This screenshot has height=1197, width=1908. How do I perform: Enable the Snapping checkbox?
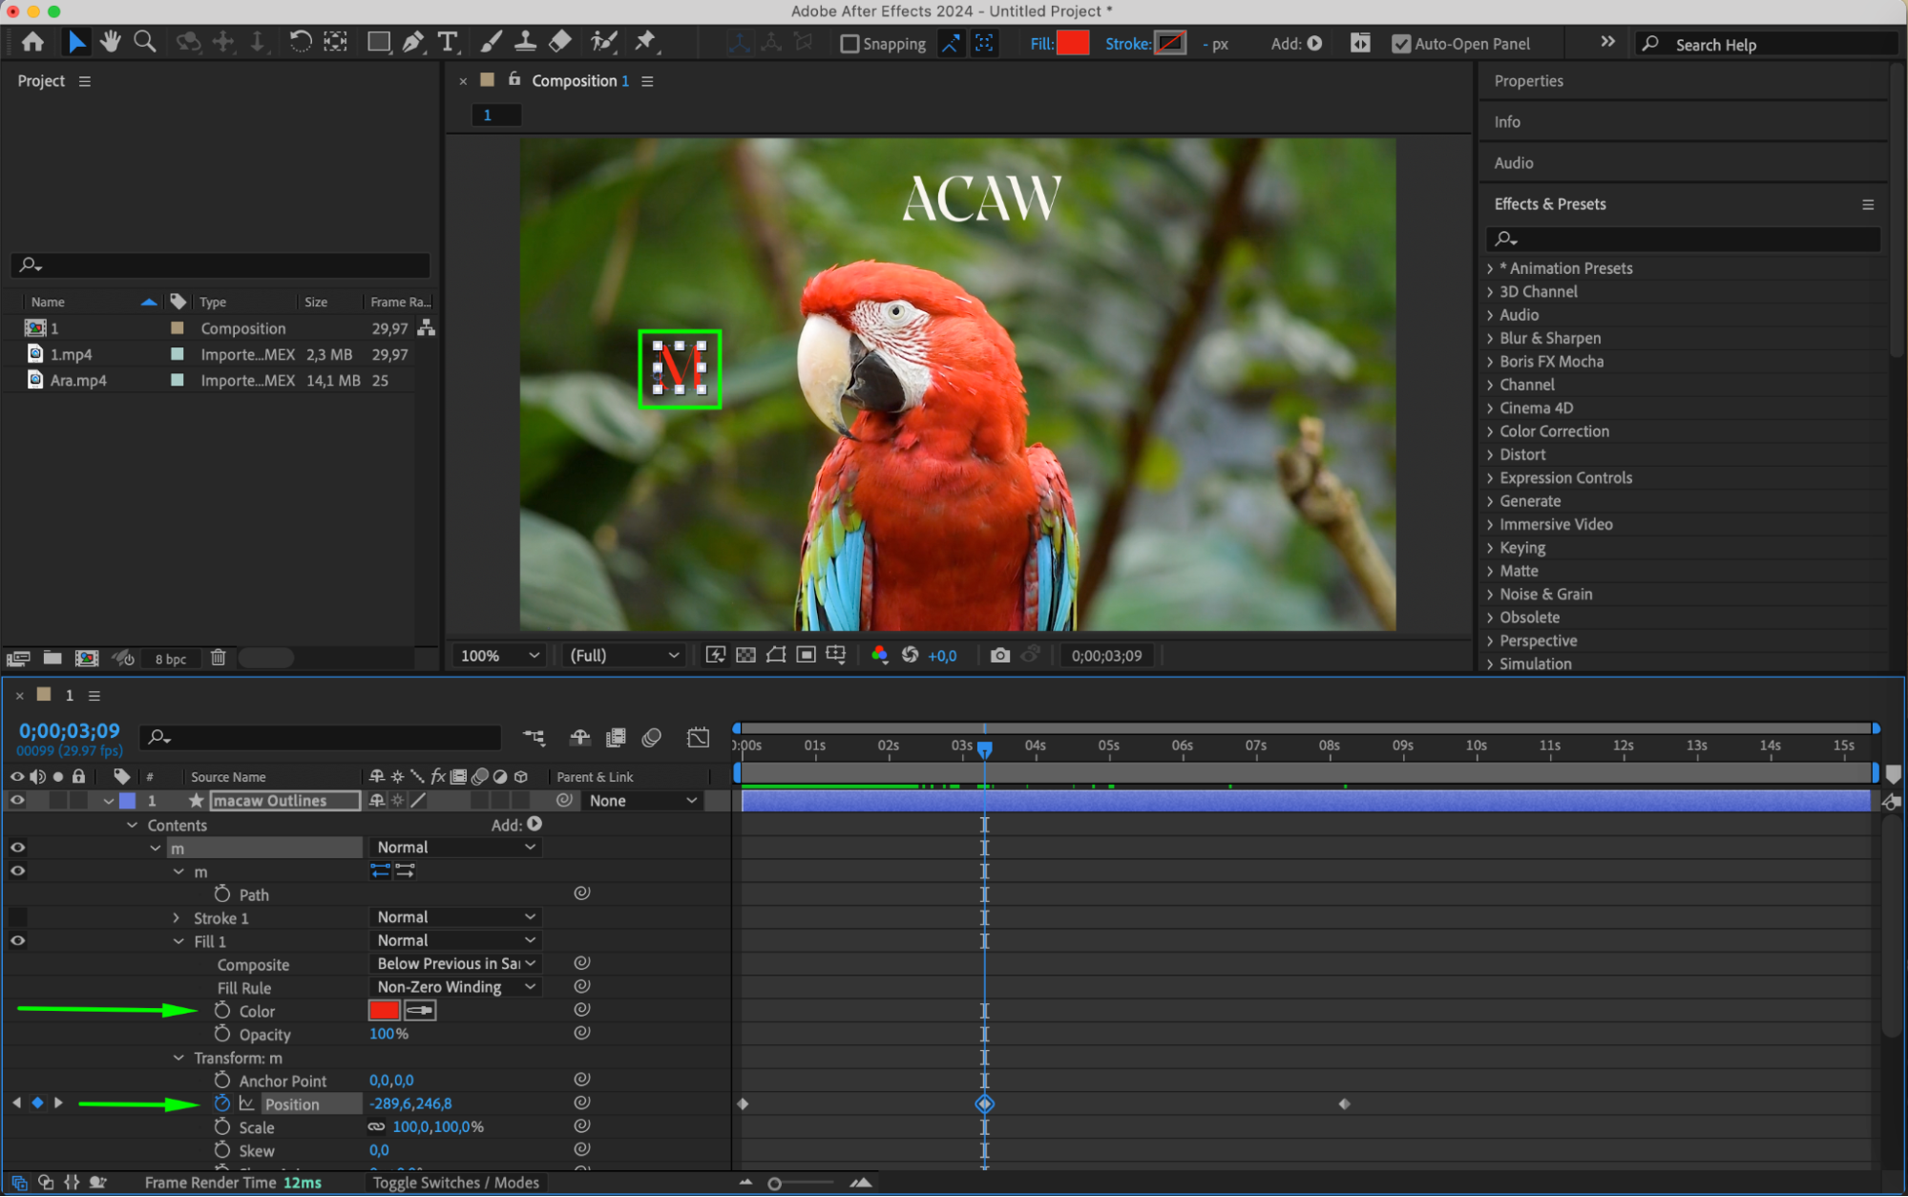click(x=849, y=44)
